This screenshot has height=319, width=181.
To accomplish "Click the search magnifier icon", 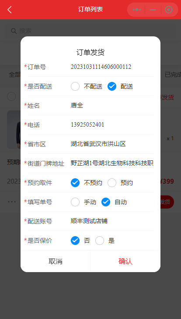I will pos(14,31).
